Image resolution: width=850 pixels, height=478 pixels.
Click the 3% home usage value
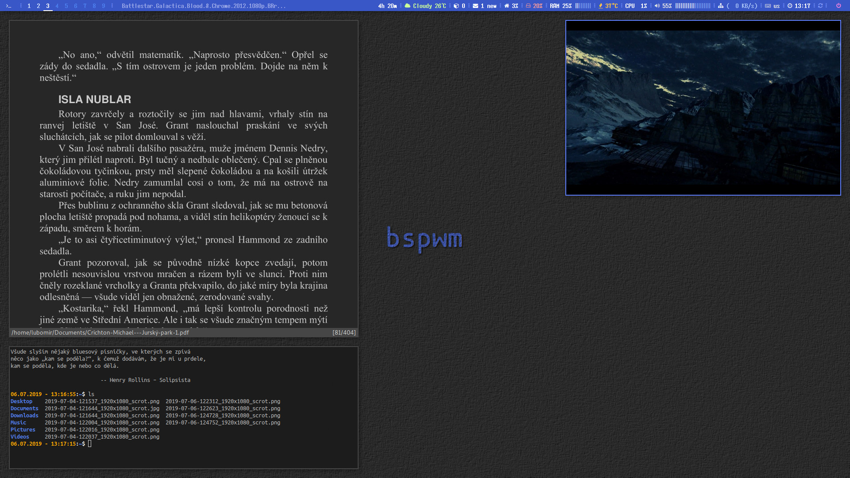(515, 6)
